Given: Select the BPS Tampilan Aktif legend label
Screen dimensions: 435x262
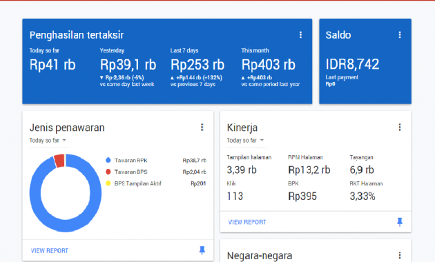Looking at the screenshot, I should click(138, 183).
